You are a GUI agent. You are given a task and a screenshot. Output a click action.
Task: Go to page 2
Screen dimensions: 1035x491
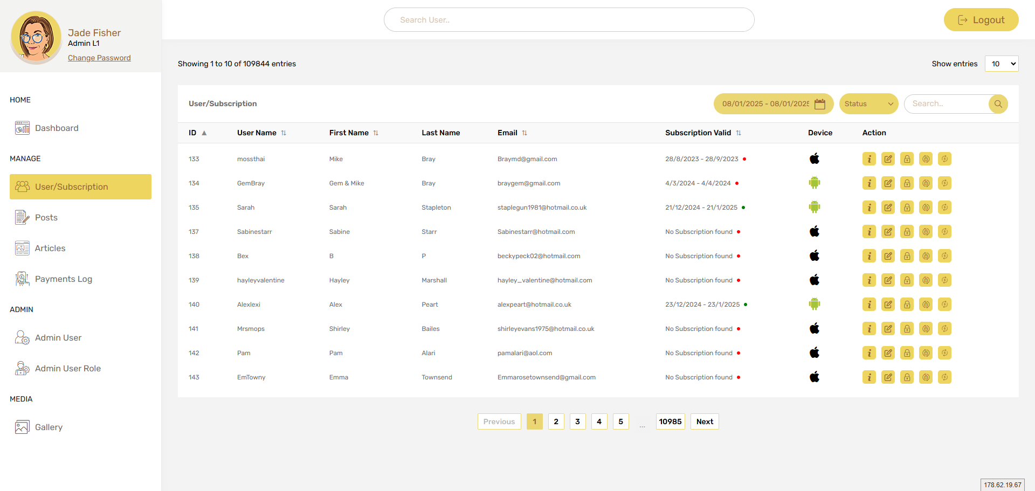point(556,421)
